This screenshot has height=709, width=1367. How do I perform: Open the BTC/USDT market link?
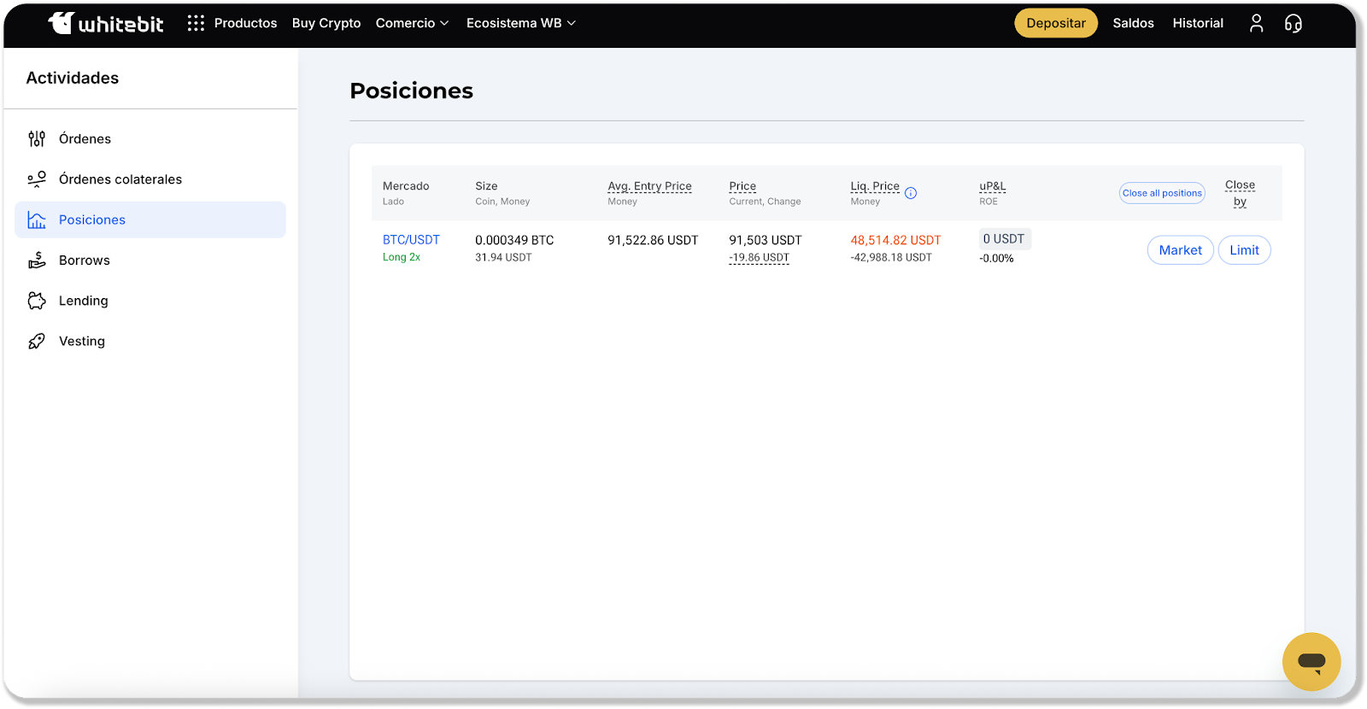[411, 240]
